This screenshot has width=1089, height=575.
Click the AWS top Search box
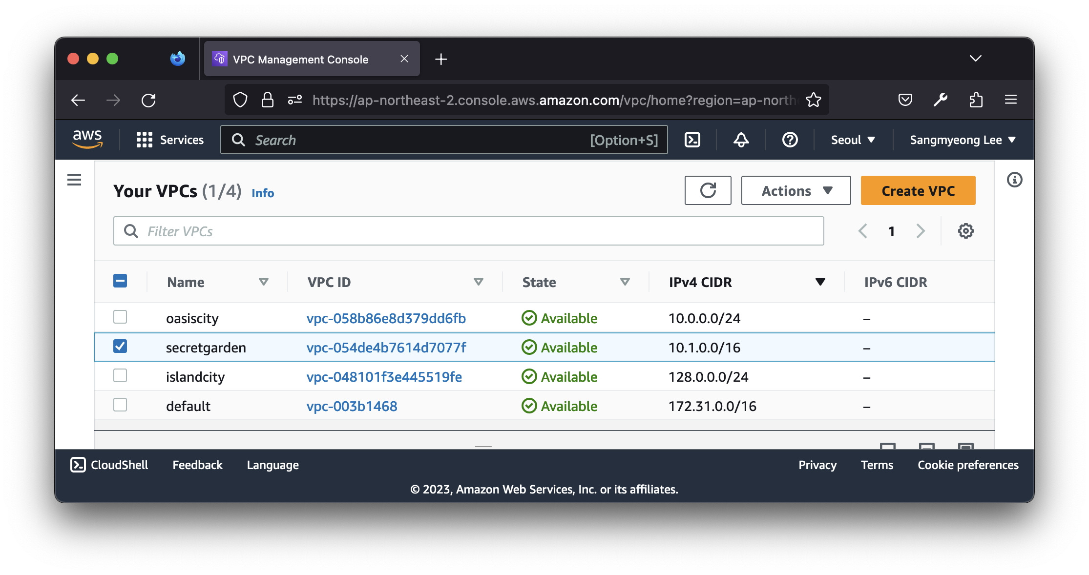click(x=444, y=140)
